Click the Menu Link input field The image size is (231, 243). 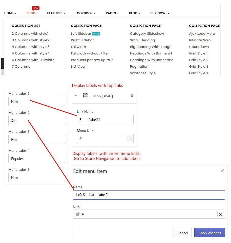tap(105, 139)
